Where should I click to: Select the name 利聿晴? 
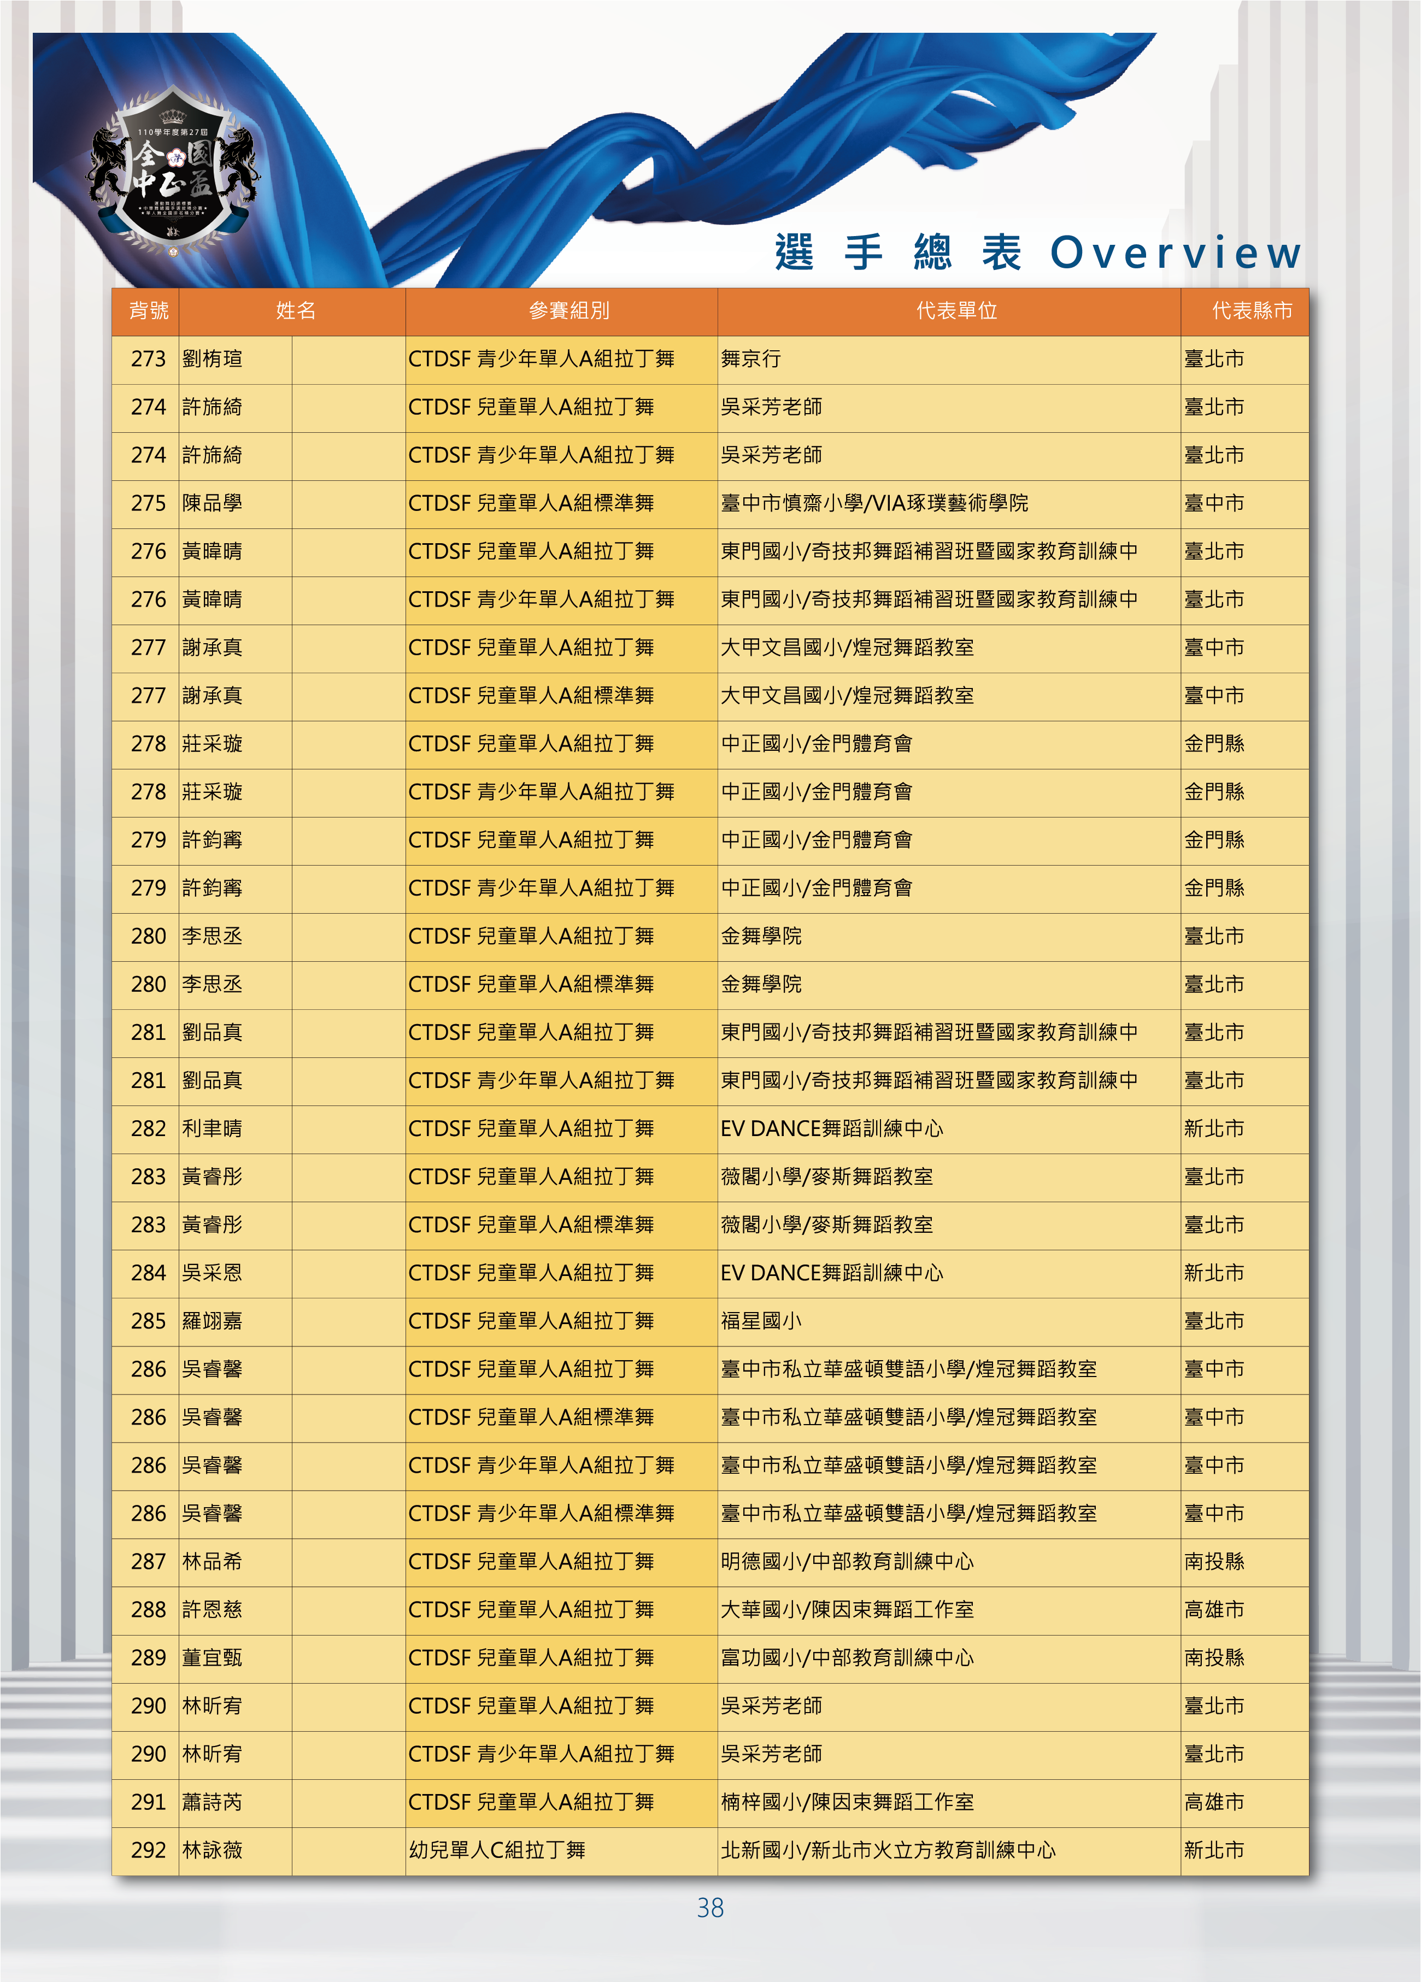point(213,1128)
